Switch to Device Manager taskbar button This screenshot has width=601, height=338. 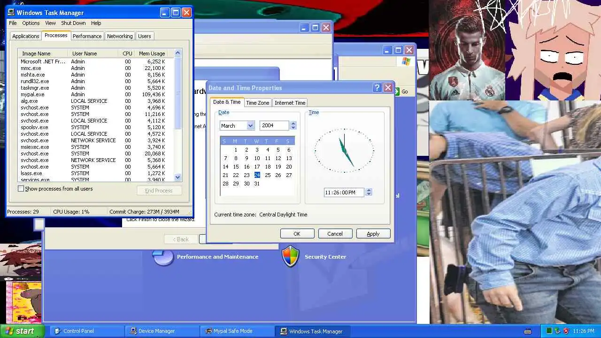coord(162,331)
